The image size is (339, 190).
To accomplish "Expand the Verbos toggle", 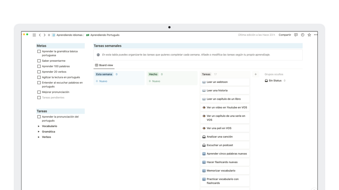I will (x=39, y=137).
